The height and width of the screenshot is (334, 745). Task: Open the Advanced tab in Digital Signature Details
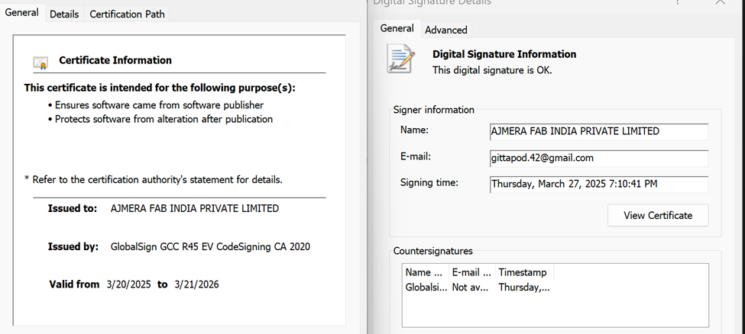click(445, 30)
